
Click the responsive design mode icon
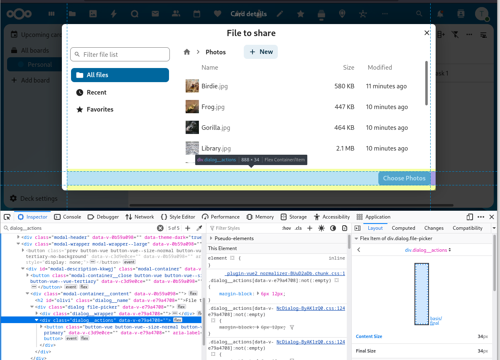(x=470, y=217)
